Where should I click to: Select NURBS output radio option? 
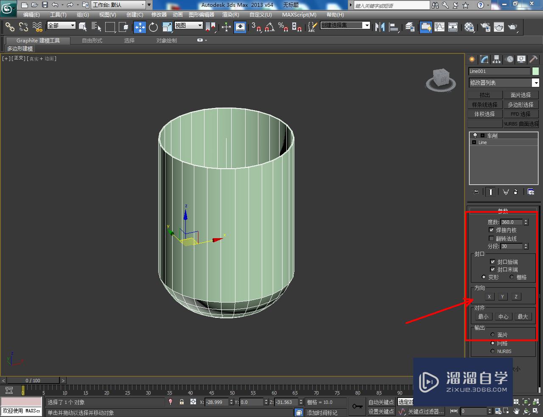[x=493, y=351]
